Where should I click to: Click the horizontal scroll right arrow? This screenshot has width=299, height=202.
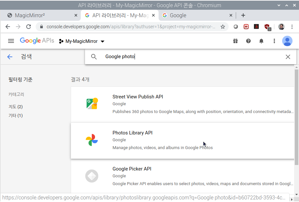click(x=292, y=199)
